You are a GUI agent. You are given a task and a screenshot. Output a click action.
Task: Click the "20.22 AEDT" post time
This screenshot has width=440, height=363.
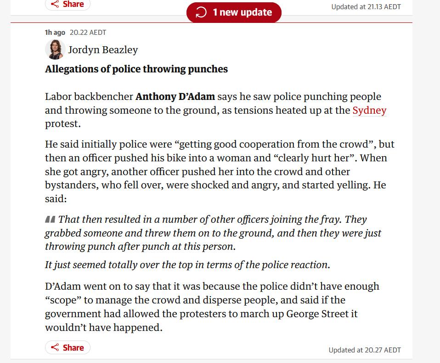click(x=88, y=33)
